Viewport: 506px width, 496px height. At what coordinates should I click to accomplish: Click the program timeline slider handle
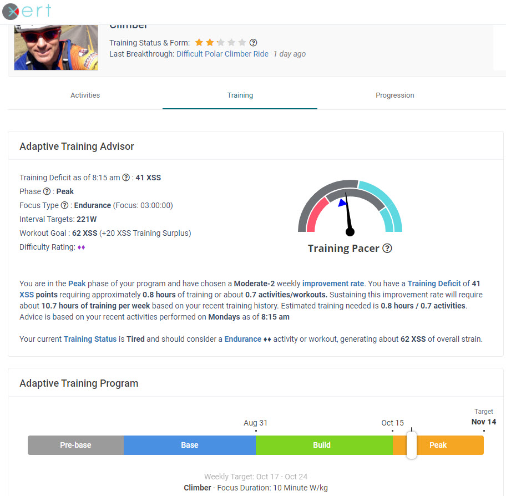tap(411, 445)
